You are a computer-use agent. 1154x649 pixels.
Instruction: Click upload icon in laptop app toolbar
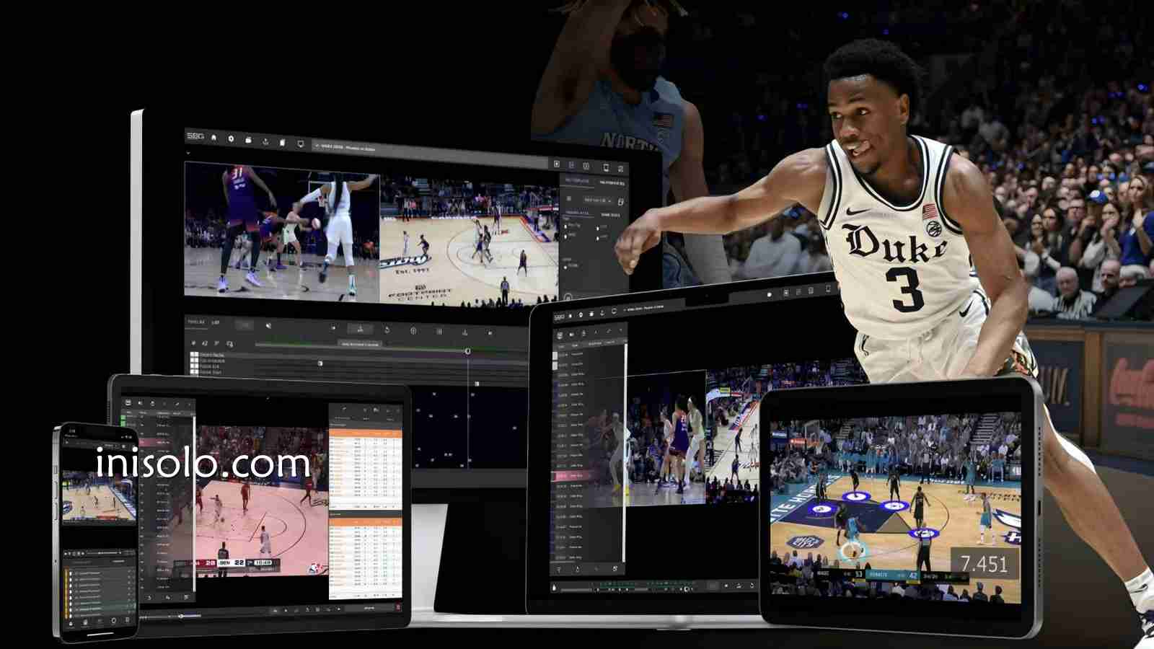coord(602,312)
